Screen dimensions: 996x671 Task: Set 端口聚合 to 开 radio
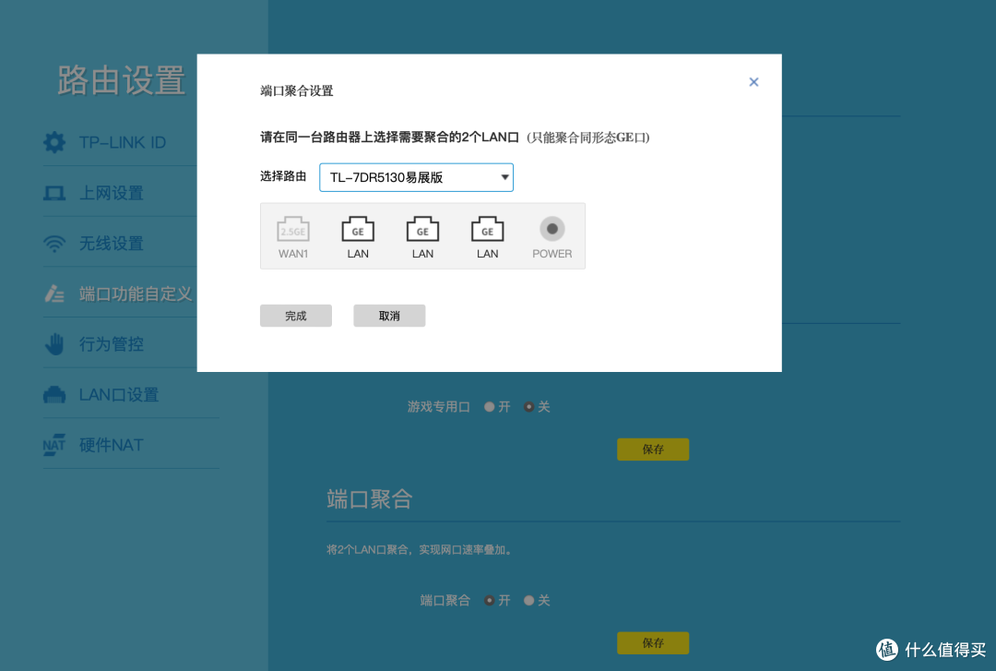click(x=489, y=601)
